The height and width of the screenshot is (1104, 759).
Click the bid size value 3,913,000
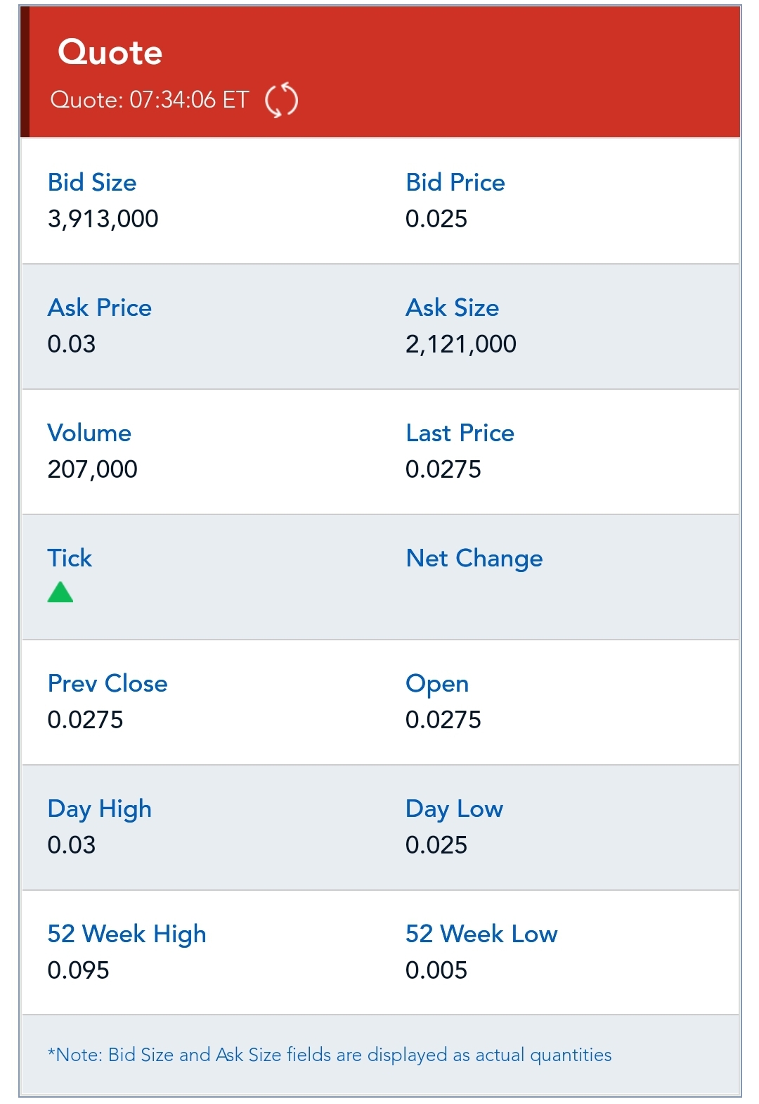click(103, 219)
